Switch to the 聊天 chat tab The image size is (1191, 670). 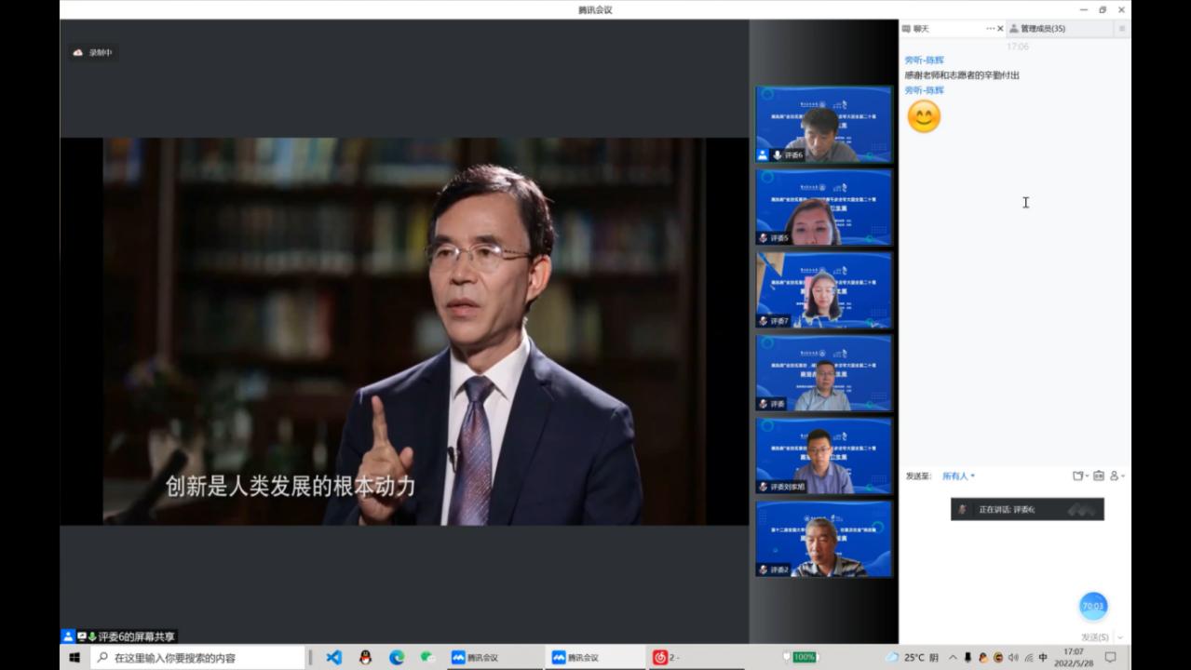pyautogui.click(x=921, y=29)
